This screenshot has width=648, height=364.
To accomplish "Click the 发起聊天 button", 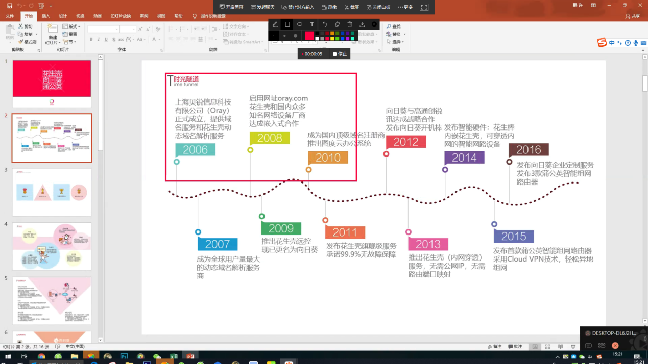I will click(x=262, y=7).
